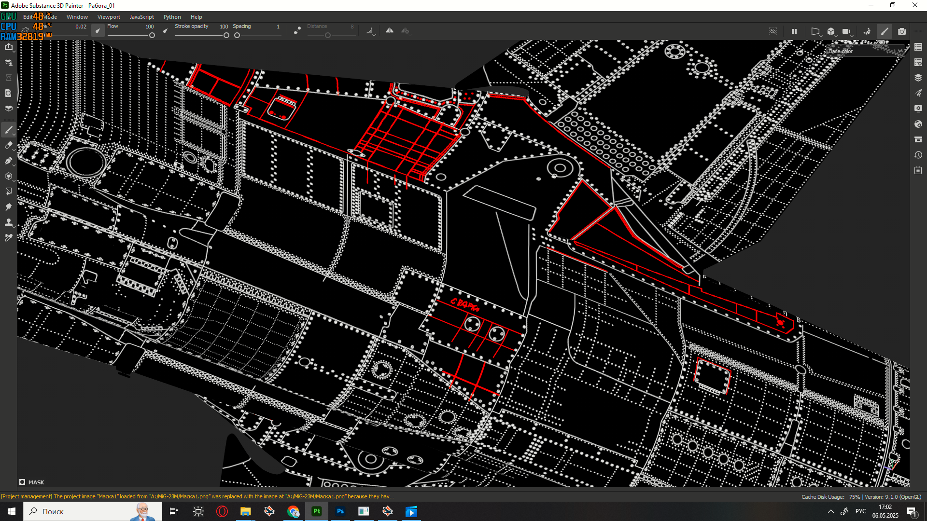Toggle hide excluded geometry icon
The height and width of the screenshot is (521, 927).
pos(773,31)
